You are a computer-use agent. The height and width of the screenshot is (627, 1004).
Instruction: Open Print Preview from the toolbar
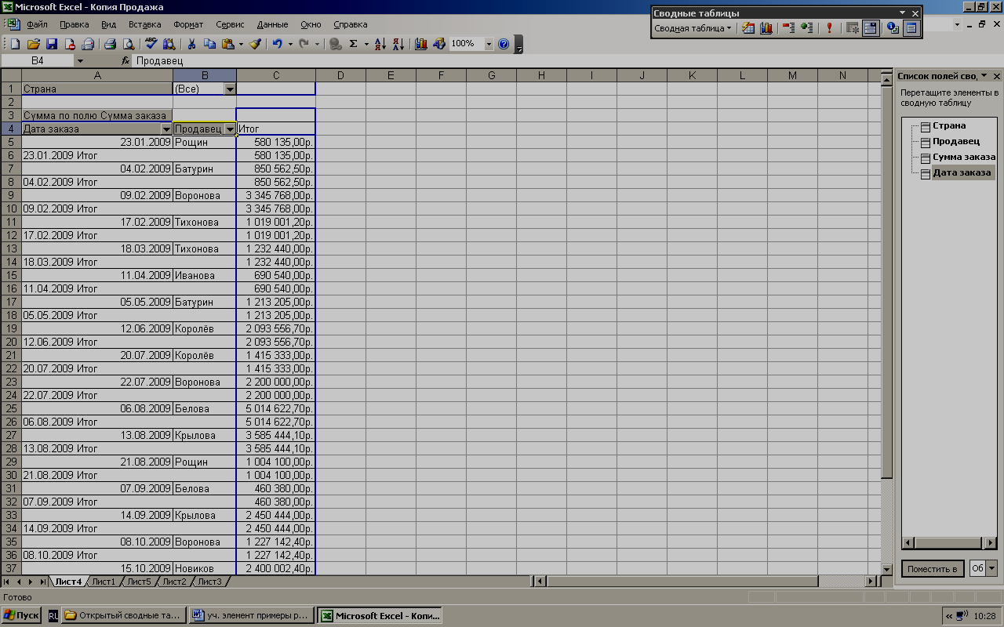click(129, 45)
